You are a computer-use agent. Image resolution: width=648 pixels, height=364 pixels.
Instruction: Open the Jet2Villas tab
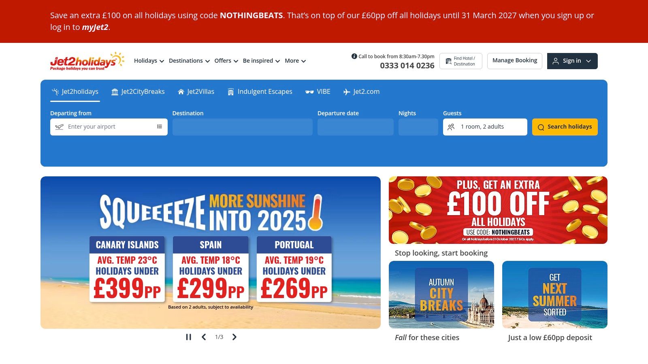point(196,92)
